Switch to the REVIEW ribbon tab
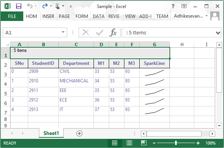Image resolution: width=224 pixels, height=148 pixels. click(x=114, y=16)
